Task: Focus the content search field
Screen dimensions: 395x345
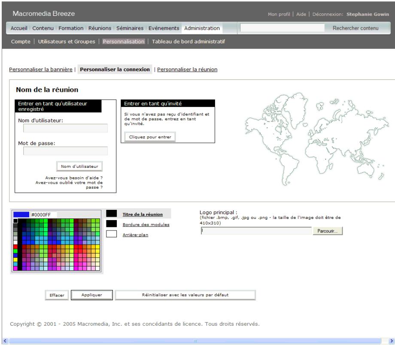Action: [283, 28]
